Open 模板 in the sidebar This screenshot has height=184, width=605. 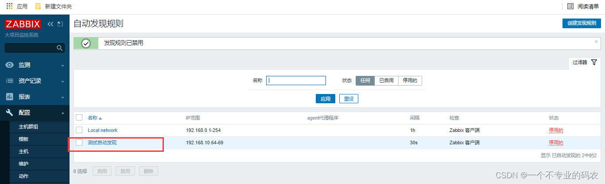coord(23,139)
